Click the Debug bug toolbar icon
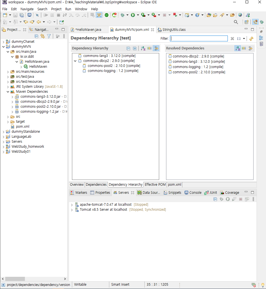 (x=123, y=15)
